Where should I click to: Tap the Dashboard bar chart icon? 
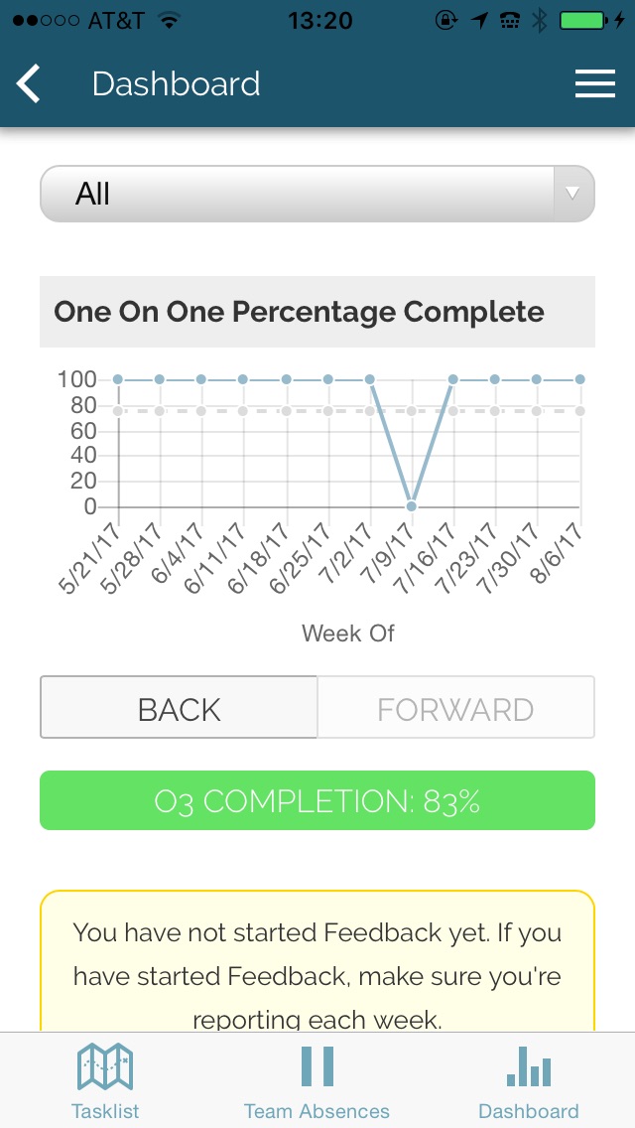point(528,1067)
